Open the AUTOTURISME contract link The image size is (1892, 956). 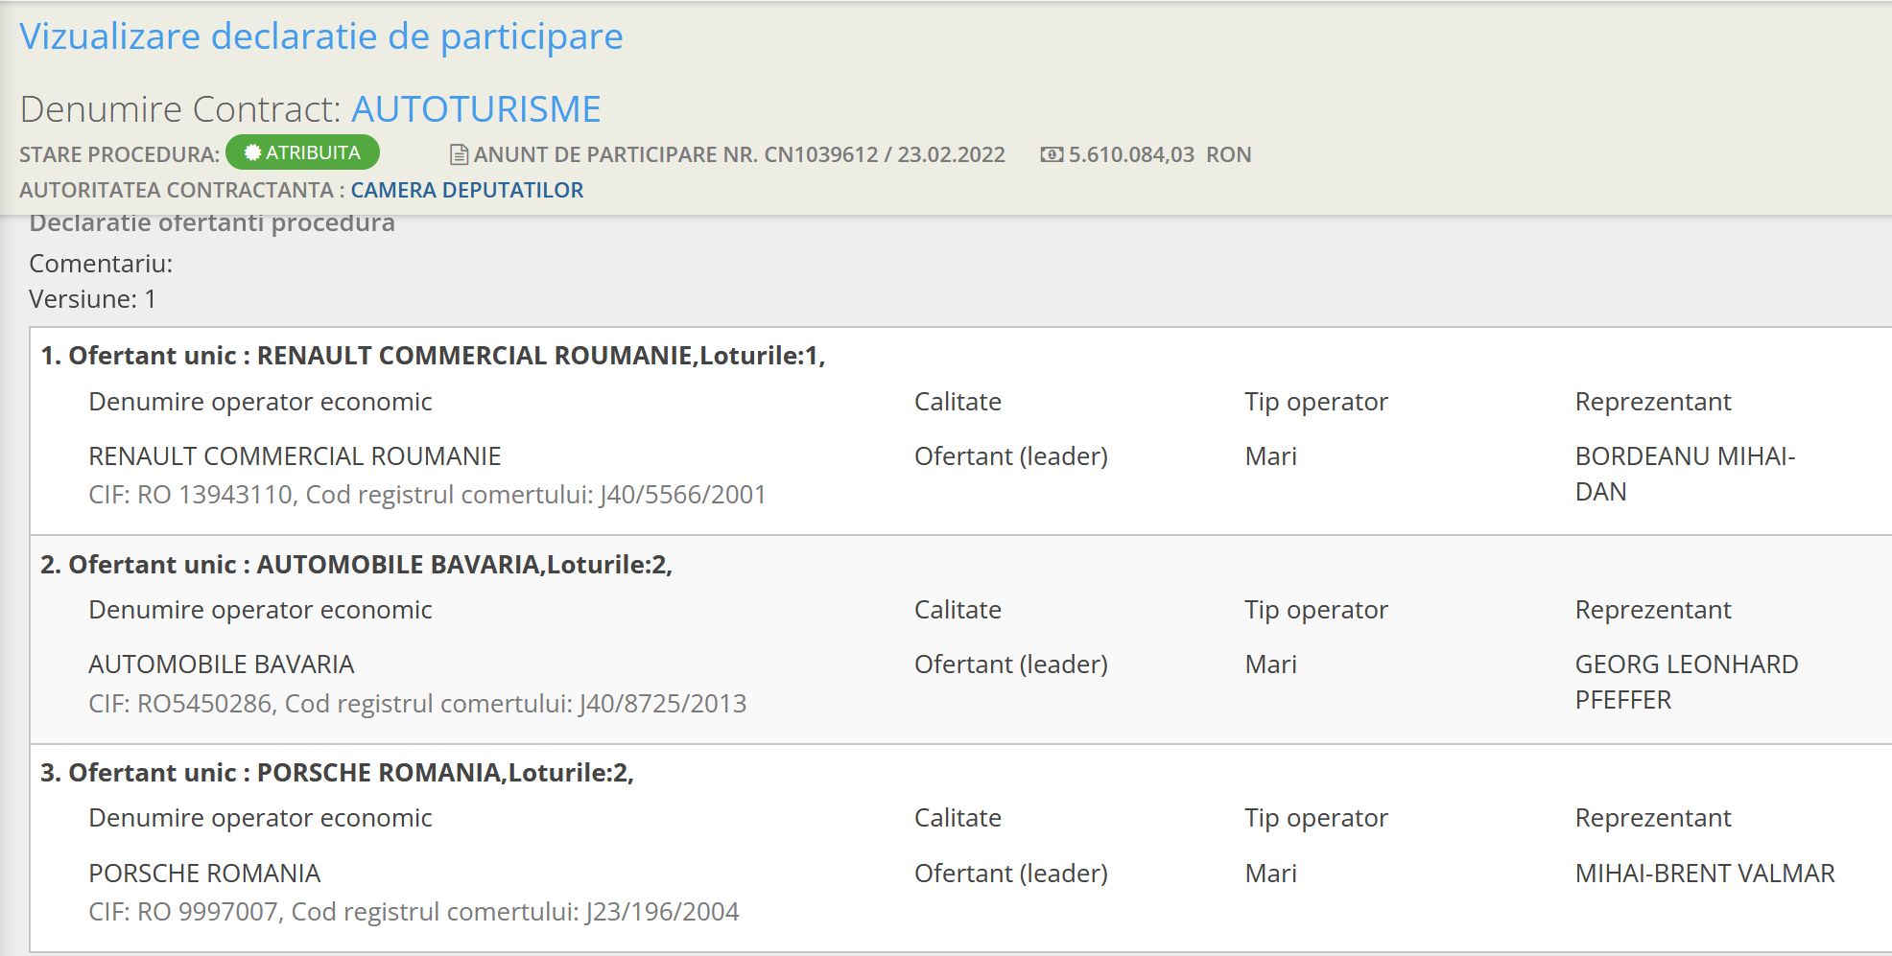point(476,109)
